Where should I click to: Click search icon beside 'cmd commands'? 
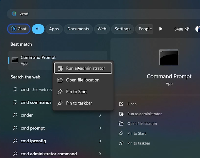coord(15,102)
